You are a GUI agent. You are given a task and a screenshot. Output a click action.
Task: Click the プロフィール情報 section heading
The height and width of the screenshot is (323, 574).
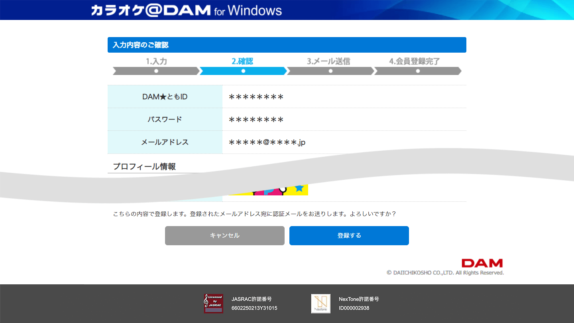point(144,167)
